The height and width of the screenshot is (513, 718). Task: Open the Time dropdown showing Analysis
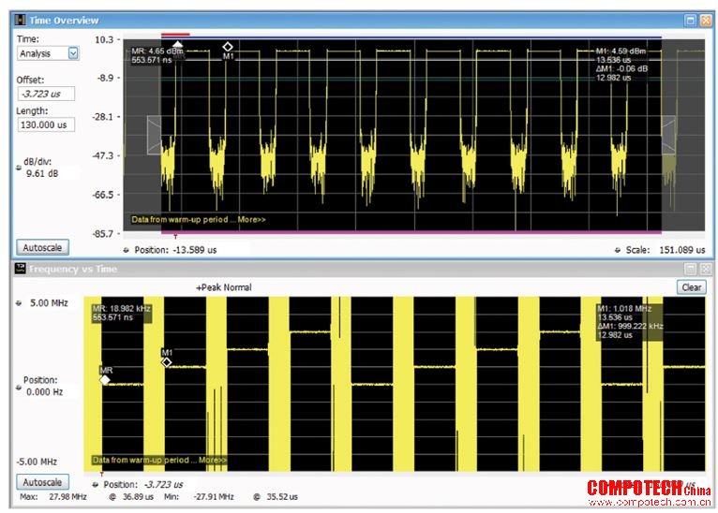tap(48, 53)
